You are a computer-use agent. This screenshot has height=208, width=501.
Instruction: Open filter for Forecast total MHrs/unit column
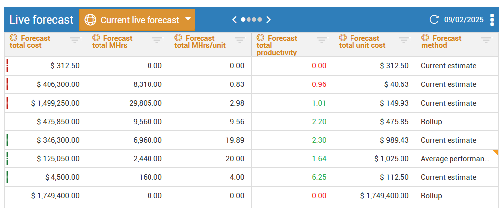pyautogui.click(x=239, y=40)
